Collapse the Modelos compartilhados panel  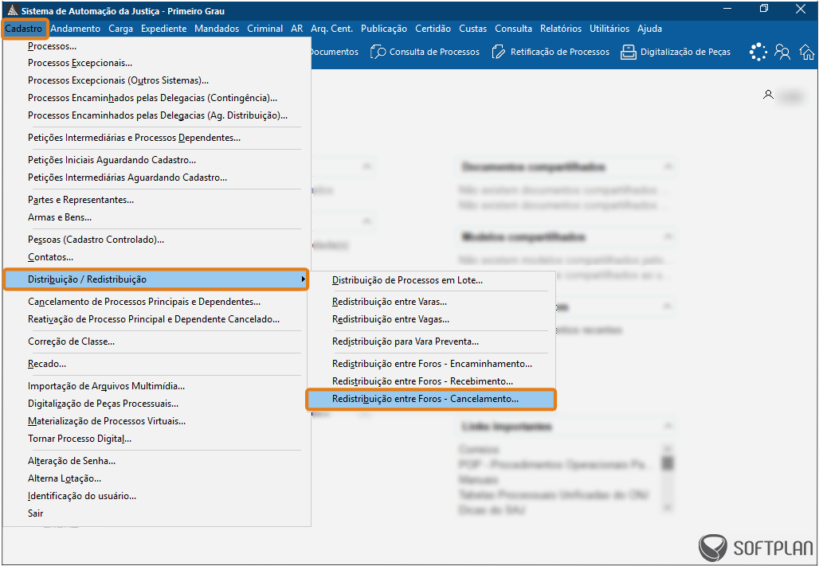668,237
